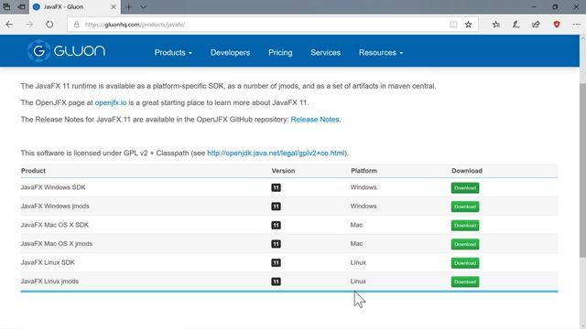Open the Developers menu item

point(230,53)
